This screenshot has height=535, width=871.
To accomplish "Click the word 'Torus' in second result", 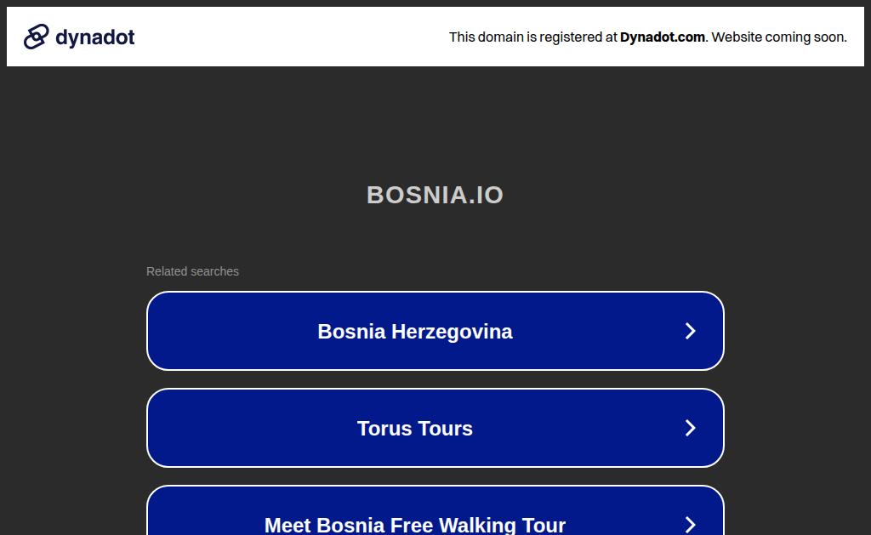I will (384, 429).
